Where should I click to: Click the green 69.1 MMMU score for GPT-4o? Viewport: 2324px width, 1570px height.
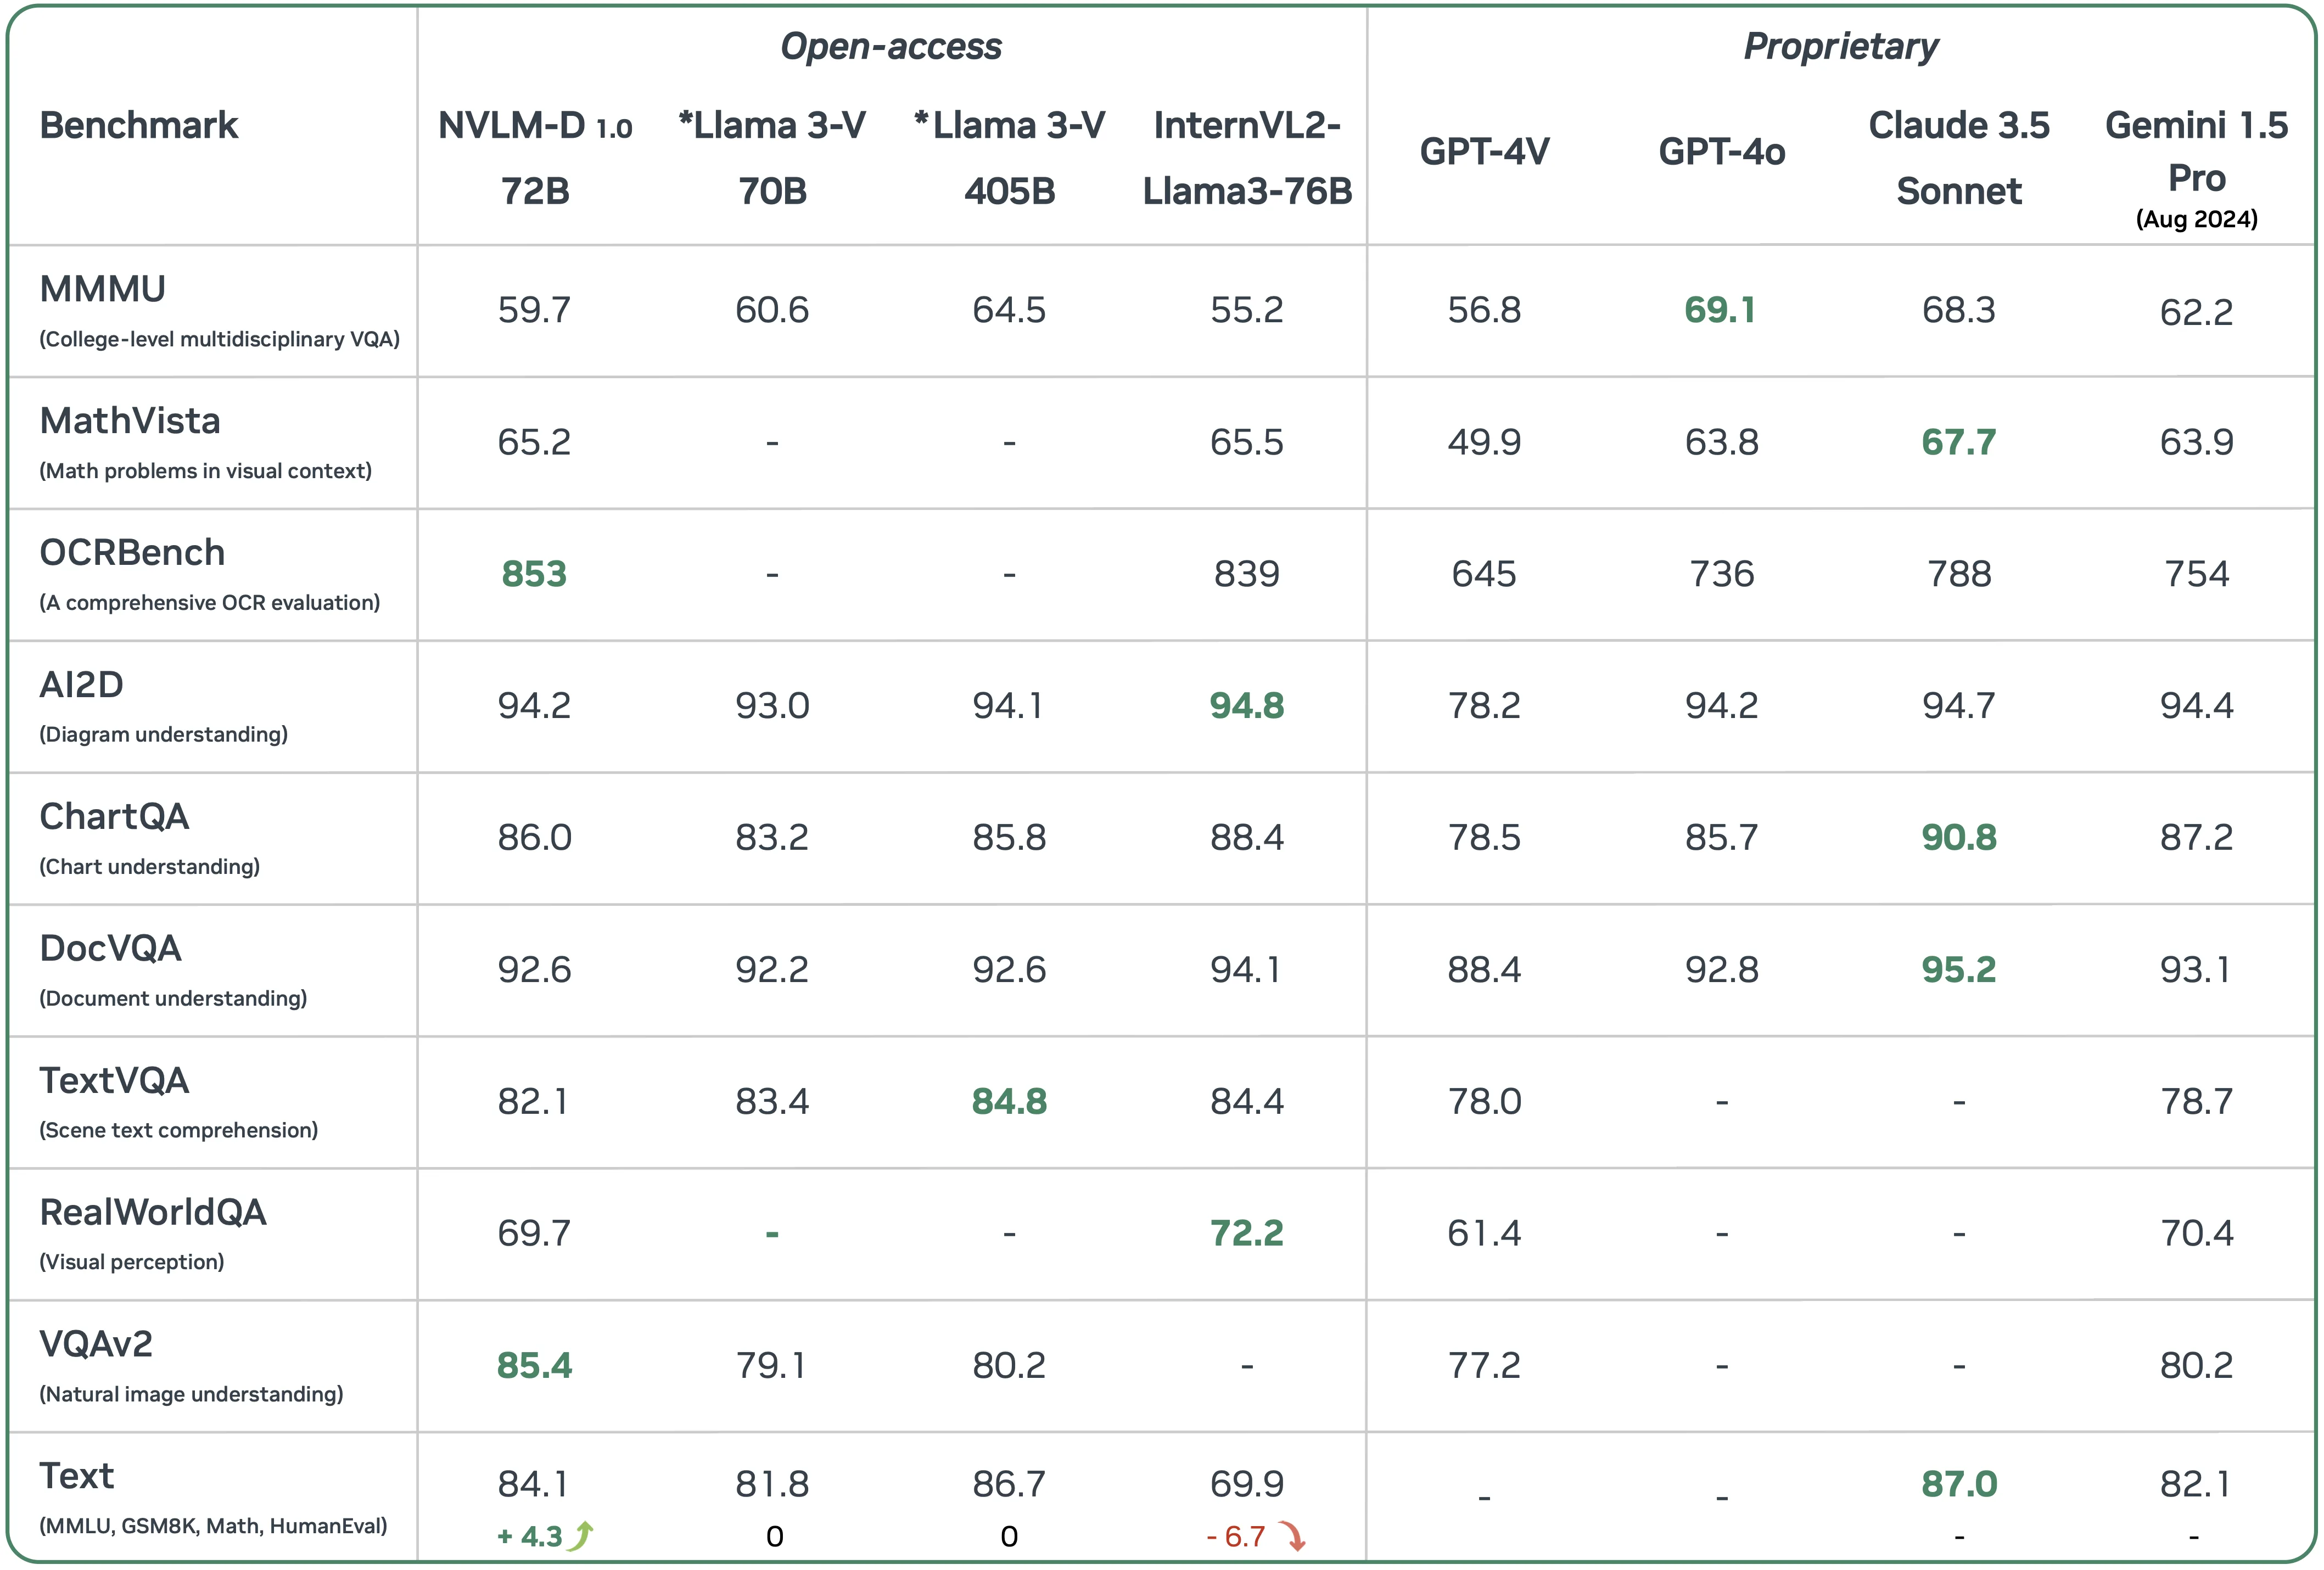[x=1720, y=310]
